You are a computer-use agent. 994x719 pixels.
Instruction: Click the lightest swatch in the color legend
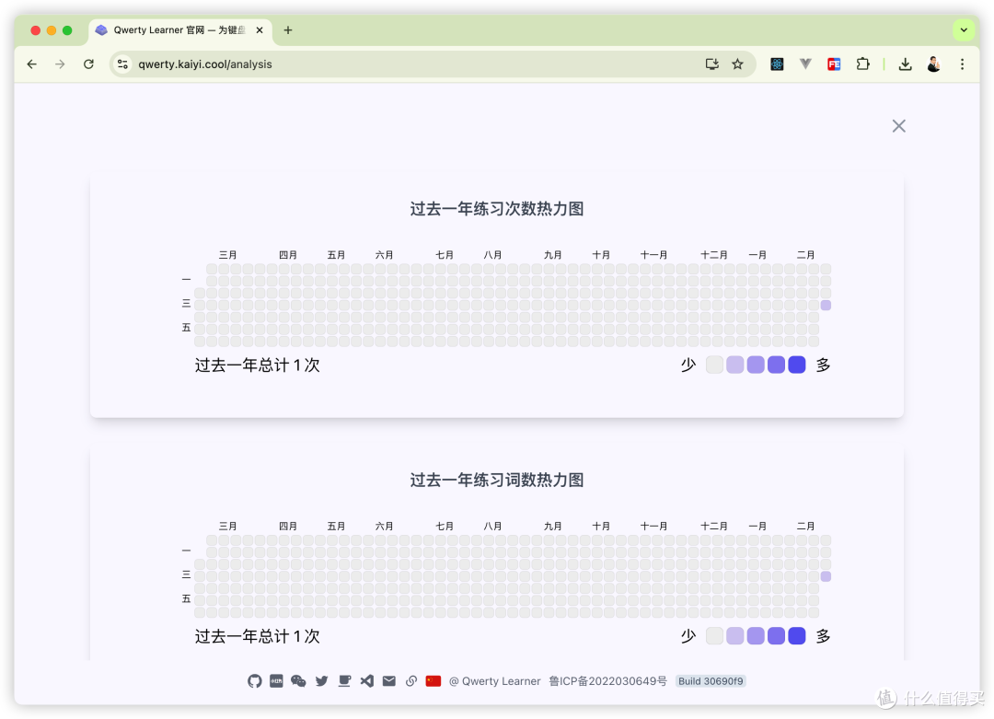pyautogui.click(x=714, y=365)
